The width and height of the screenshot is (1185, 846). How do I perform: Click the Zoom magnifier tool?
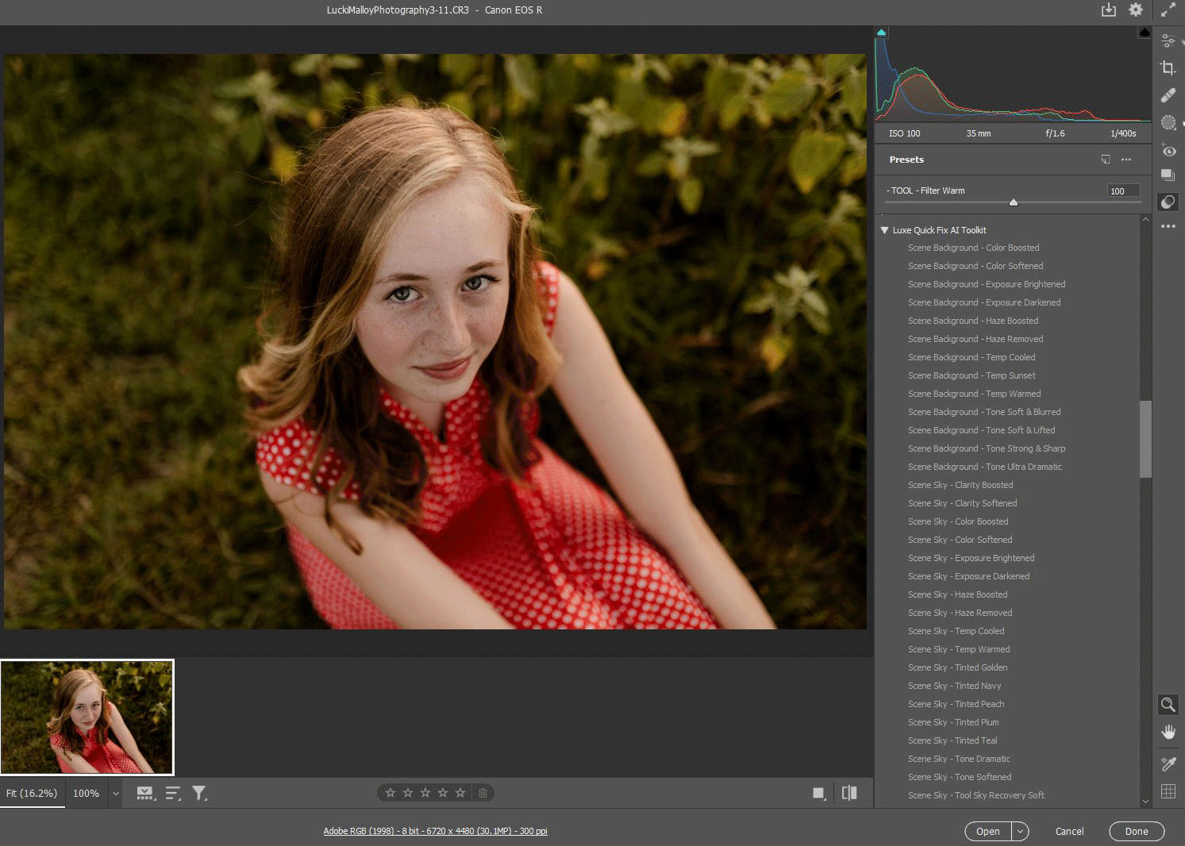(x=1168, y=704)
